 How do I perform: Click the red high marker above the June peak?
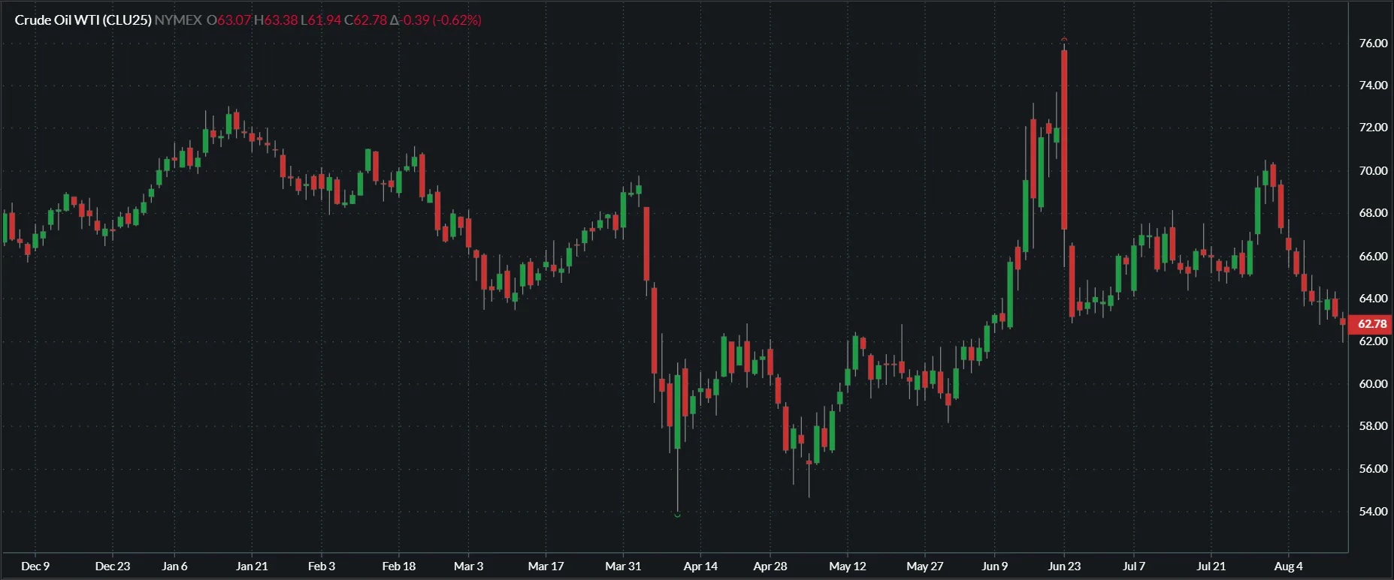1064,39
